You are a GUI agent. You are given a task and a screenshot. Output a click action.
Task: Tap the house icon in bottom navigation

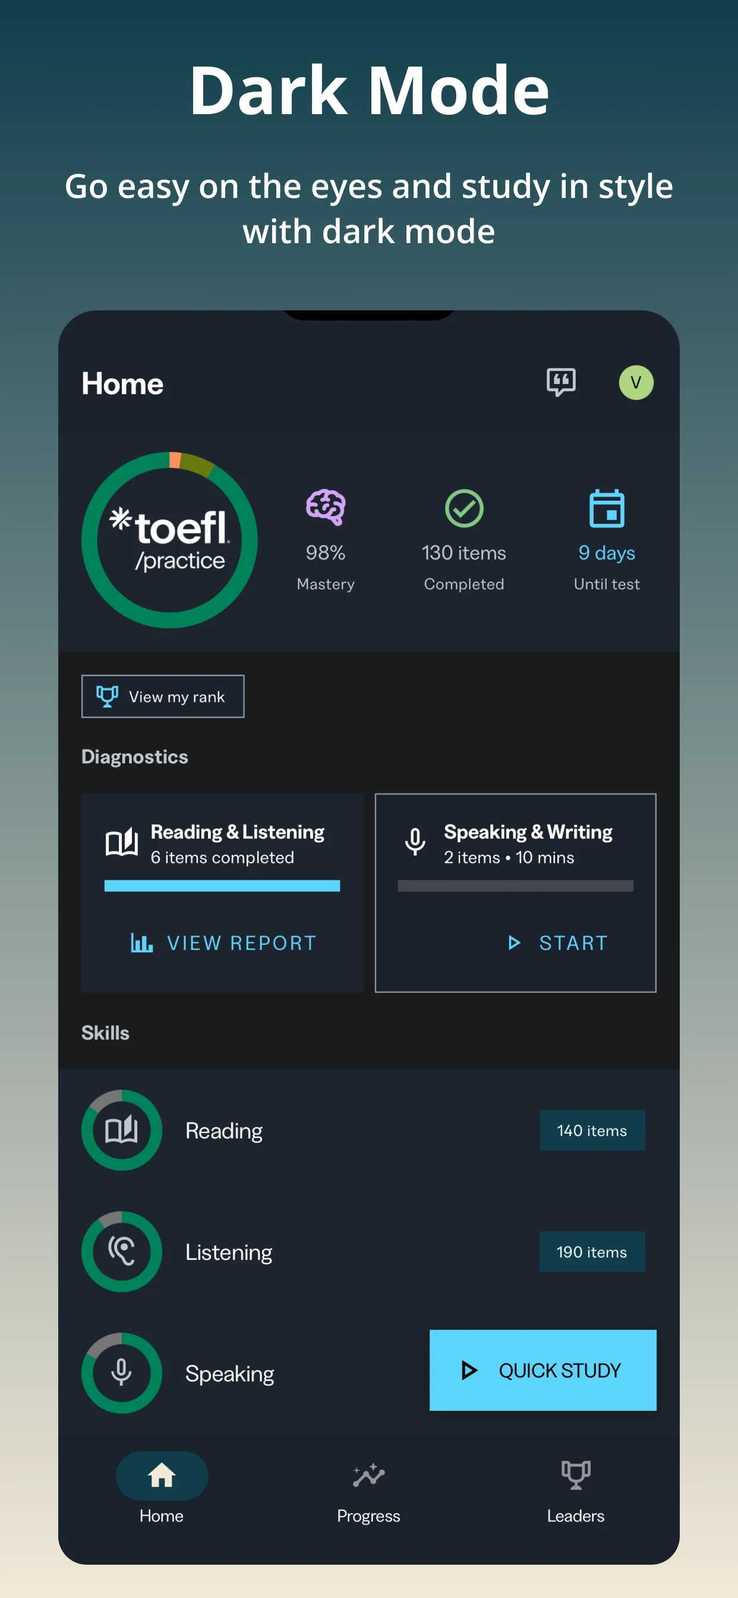[x=162, y=1475]
